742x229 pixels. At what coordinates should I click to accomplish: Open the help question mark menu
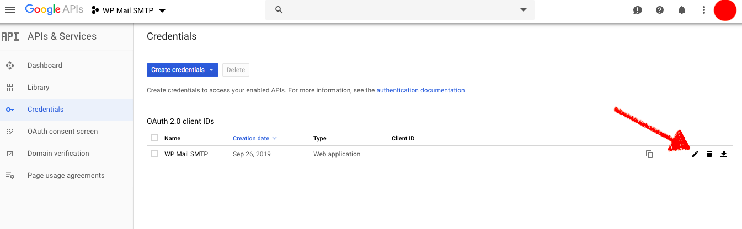coord(660,10)
